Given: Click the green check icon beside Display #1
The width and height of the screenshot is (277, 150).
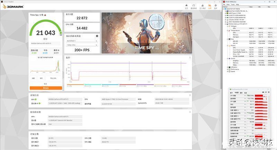Looking at the screenshot, I should [39, 103].
